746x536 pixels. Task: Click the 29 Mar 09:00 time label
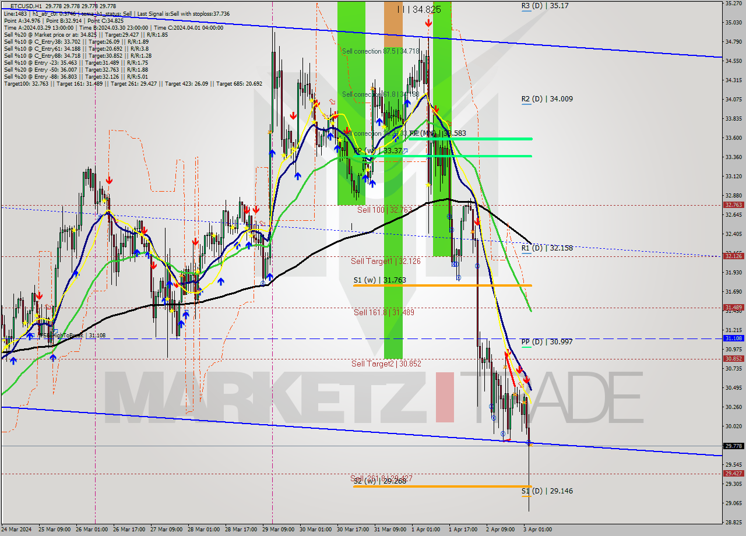[277, 530]
